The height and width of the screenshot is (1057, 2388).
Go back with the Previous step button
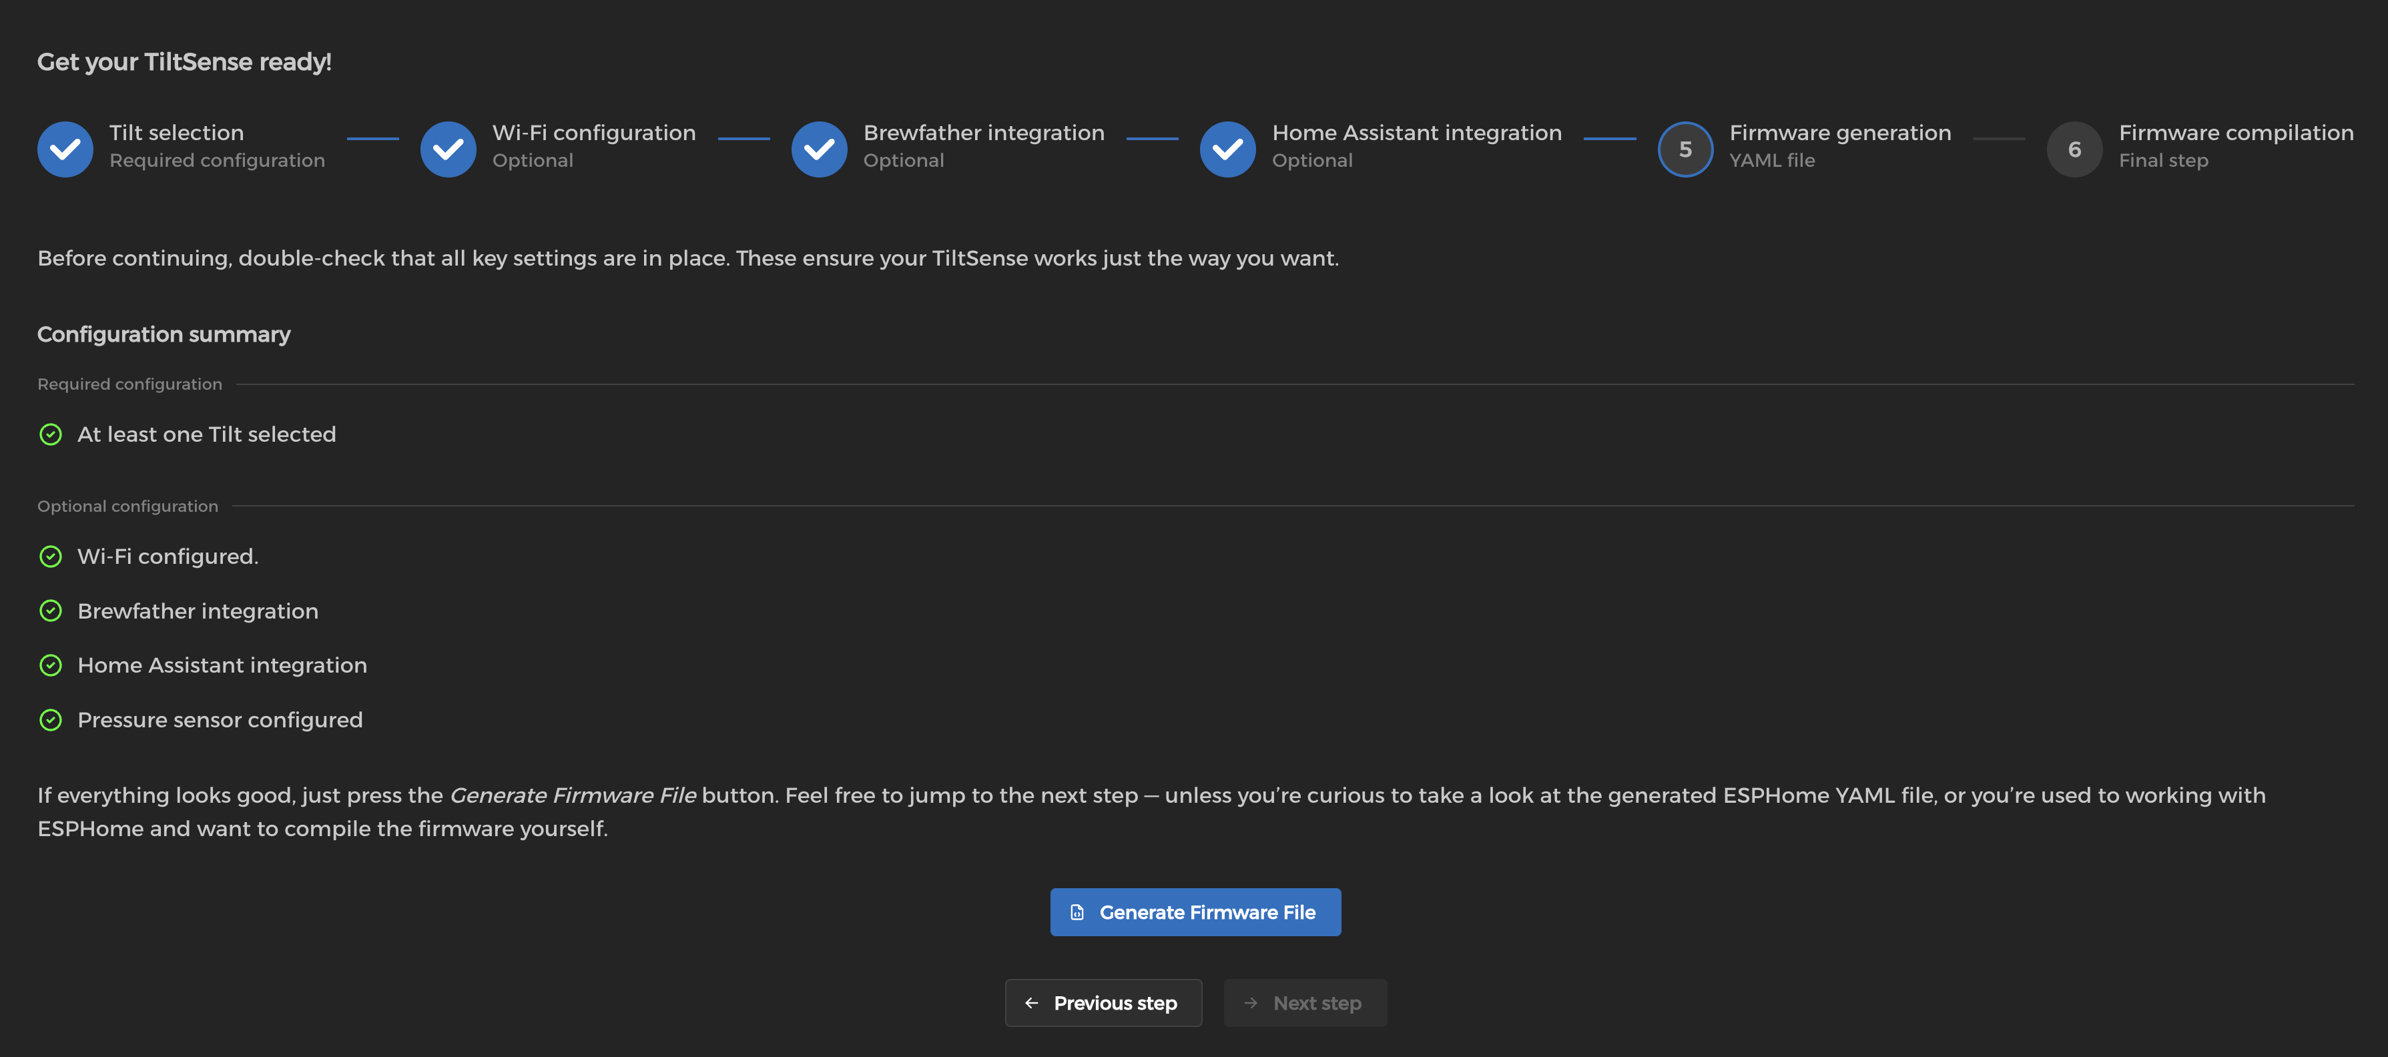pos(1103,1003)
